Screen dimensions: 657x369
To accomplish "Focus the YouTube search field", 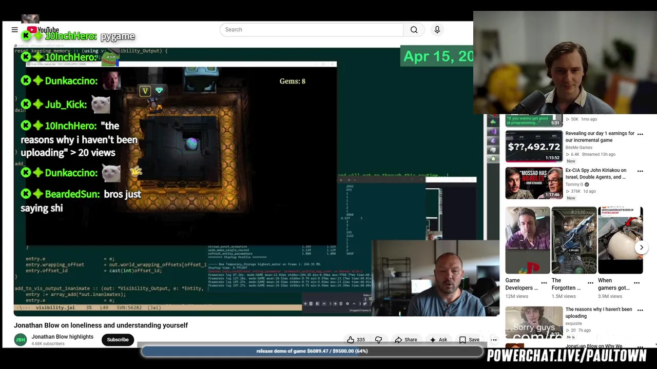I will (x=312, y=30).
